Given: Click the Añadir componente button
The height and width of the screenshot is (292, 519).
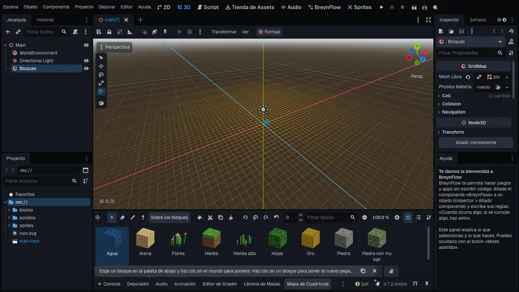Looking at the screenshot, I should coord(476,142).
